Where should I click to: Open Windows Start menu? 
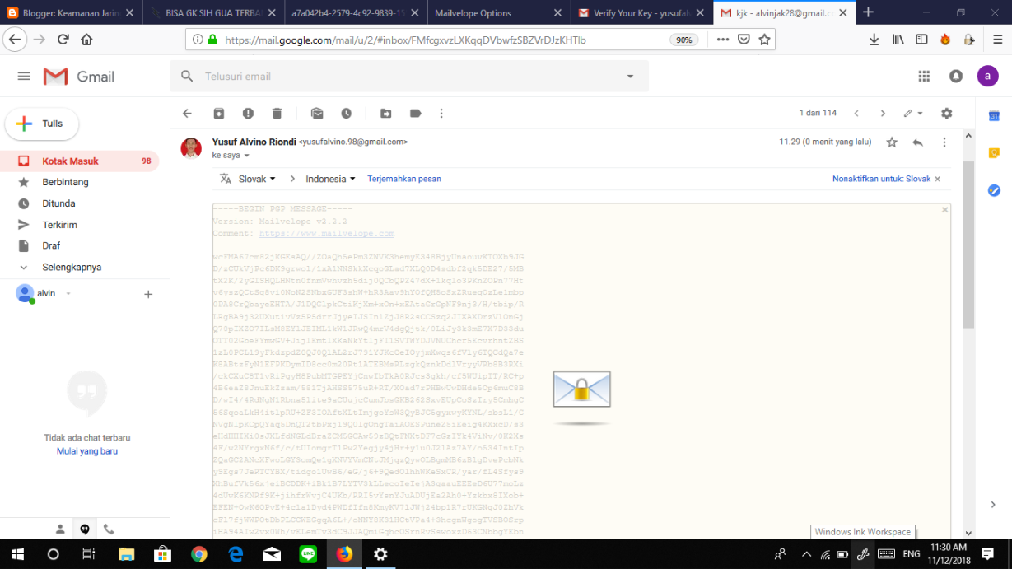[17, 554]
